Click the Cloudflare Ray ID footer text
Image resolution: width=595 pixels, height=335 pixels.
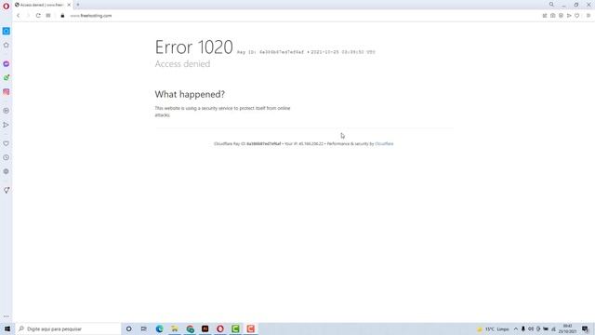pos(247,144)
